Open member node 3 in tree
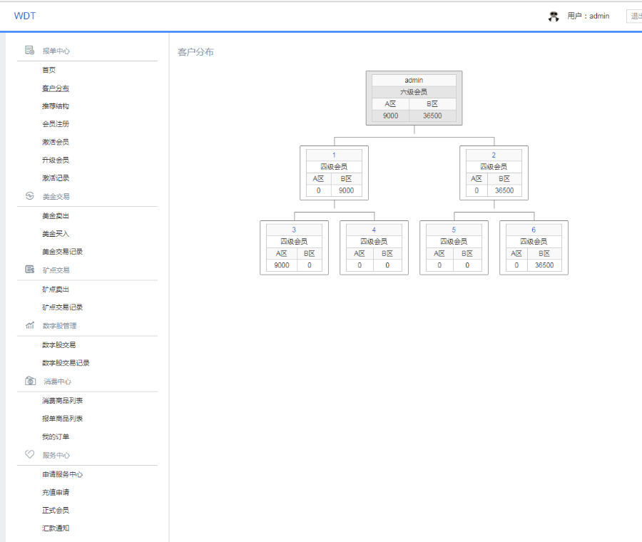Image resolution: width=642 pixels, height=542 pixels. (294, 230)
